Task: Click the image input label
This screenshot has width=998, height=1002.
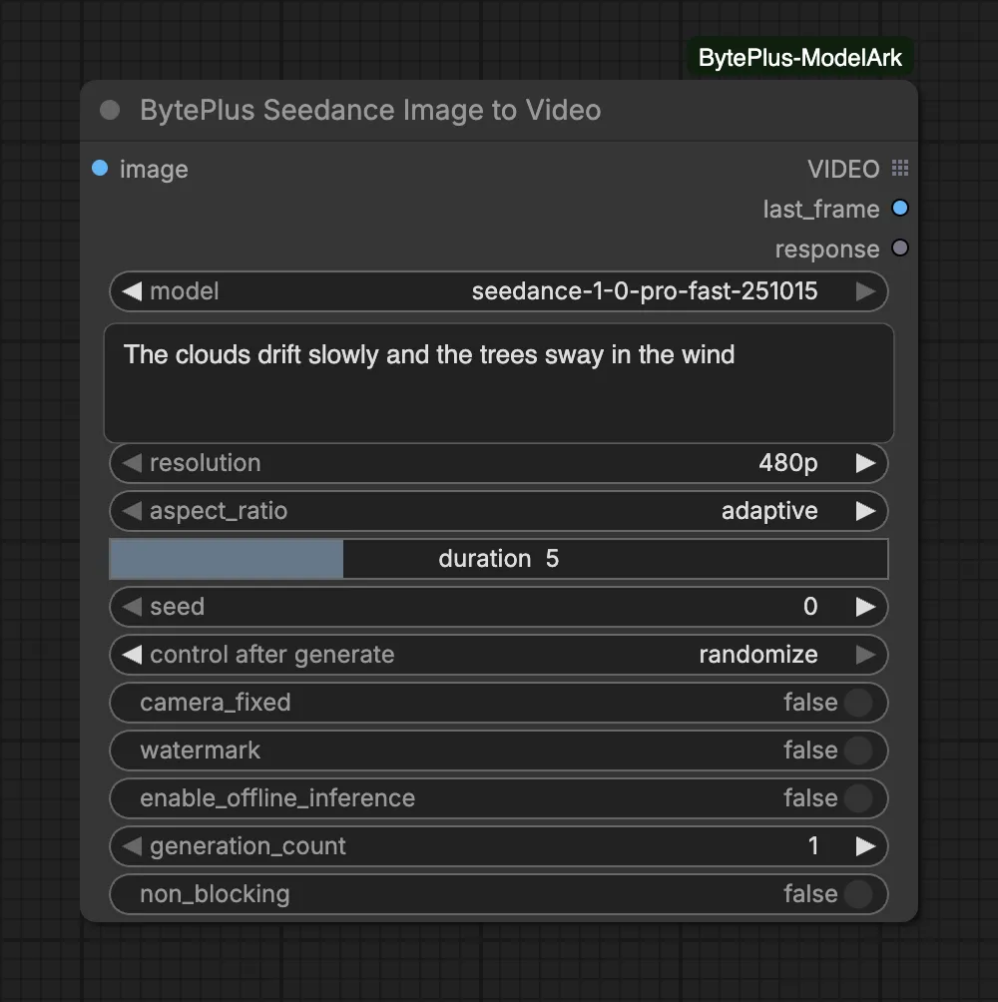Action: point(154,170)
